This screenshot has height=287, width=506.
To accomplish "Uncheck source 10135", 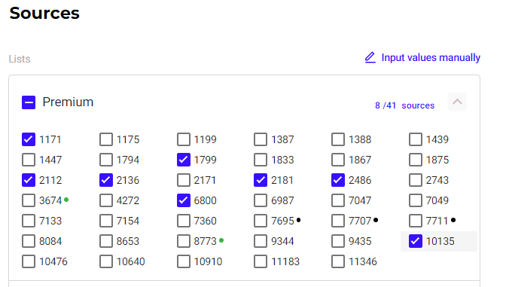I will [x=416, y=241].
